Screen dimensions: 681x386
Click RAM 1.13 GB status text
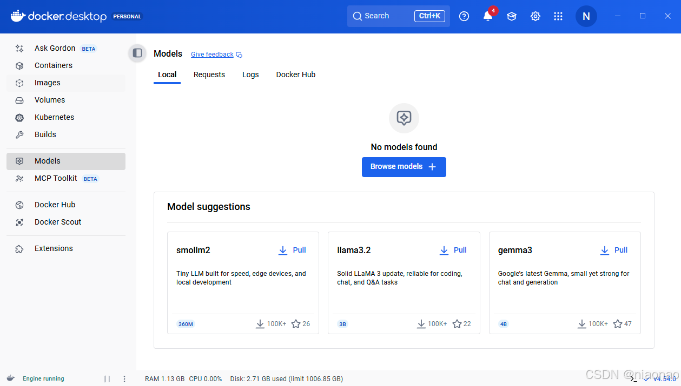165,379
